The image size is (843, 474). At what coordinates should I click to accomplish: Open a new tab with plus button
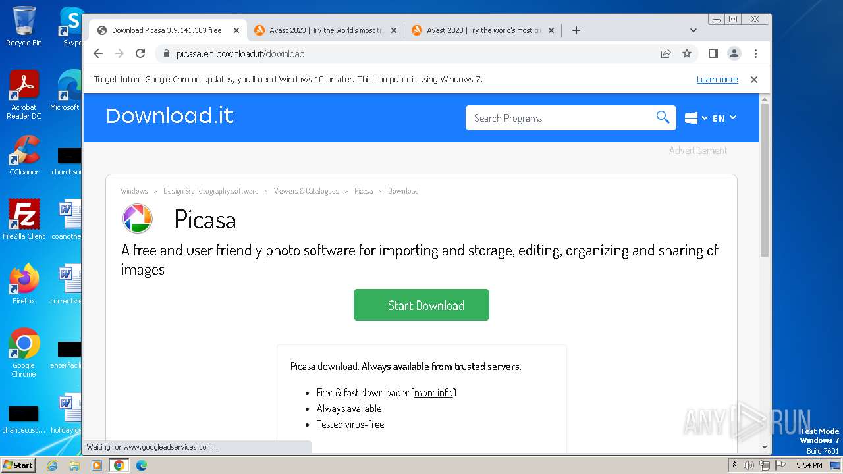pyautogui.click(x=576, y=30)
